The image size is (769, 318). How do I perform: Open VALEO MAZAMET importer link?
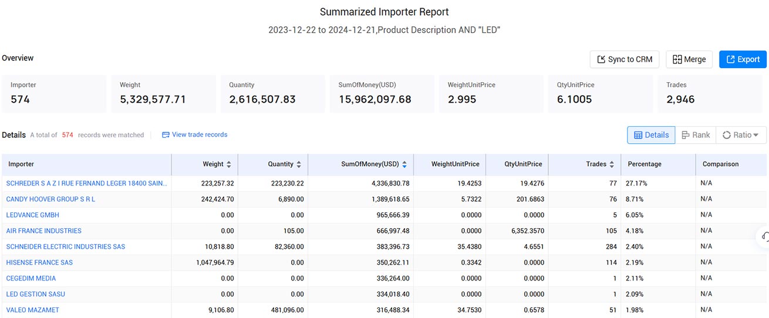[33, 310]
